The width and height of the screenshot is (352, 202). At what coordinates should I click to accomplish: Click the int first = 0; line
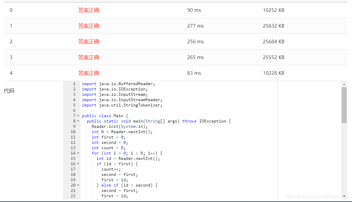click(109, 137)
